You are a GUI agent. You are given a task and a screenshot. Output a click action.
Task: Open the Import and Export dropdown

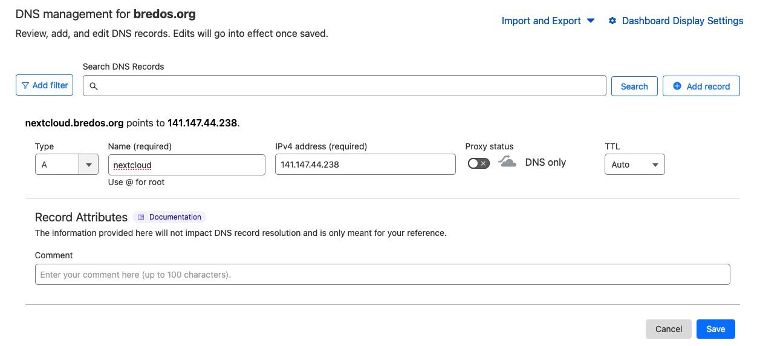click(548, 21)
